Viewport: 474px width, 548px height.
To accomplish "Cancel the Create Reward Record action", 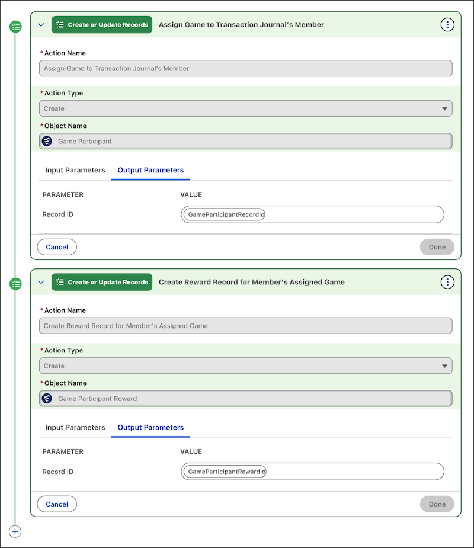I will tap(57, 504).
